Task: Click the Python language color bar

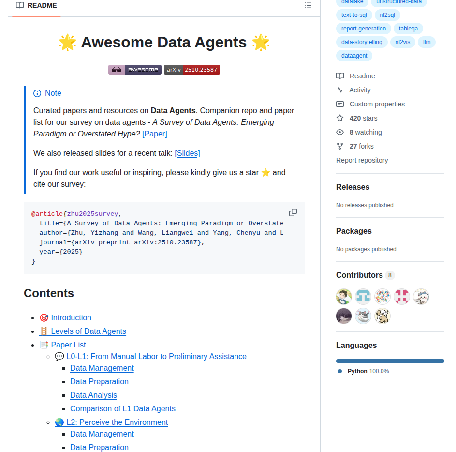Action: click(x=390, y=361)
